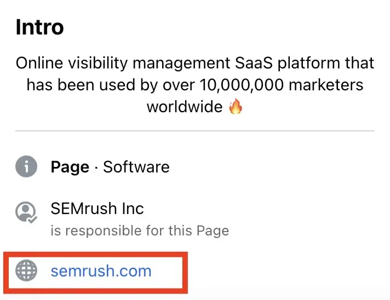Click the word "worldwide" in the intro
Viewport: 390px width, 300px height.
click(x=184, y=106)
